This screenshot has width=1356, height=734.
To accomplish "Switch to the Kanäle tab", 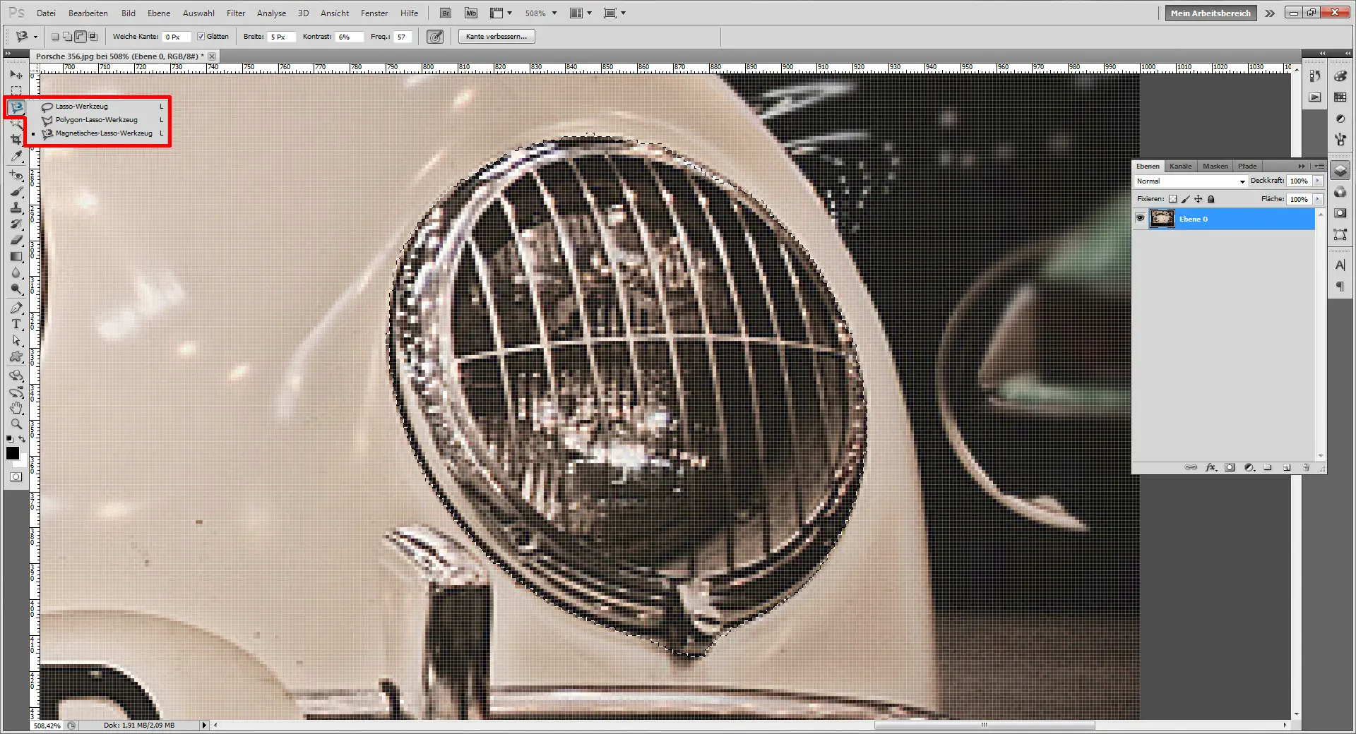I will click(1179, 166).
